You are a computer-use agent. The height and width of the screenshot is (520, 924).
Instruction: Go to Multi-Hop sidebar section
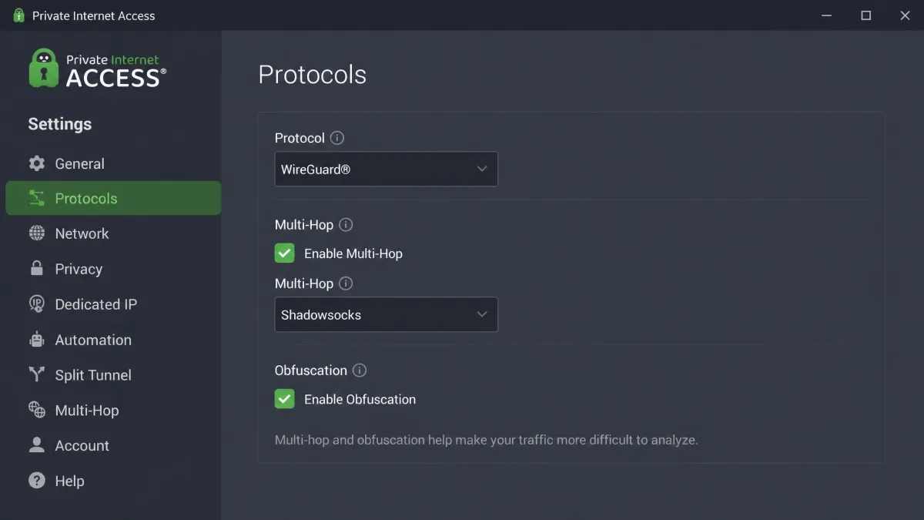tap(113, 411)
